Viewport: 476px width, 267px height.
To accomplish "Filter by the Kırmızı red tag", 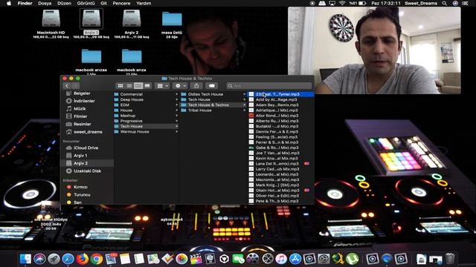I will click(77, 187).
